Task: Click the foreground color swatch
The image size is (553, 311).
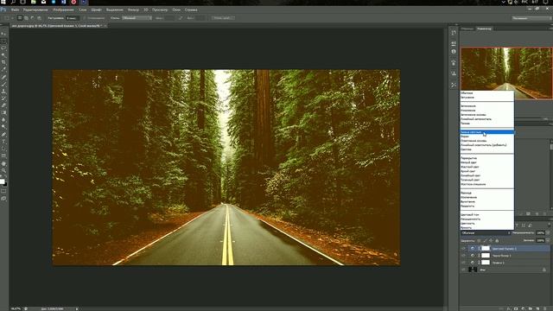Action: coord(2,181)
